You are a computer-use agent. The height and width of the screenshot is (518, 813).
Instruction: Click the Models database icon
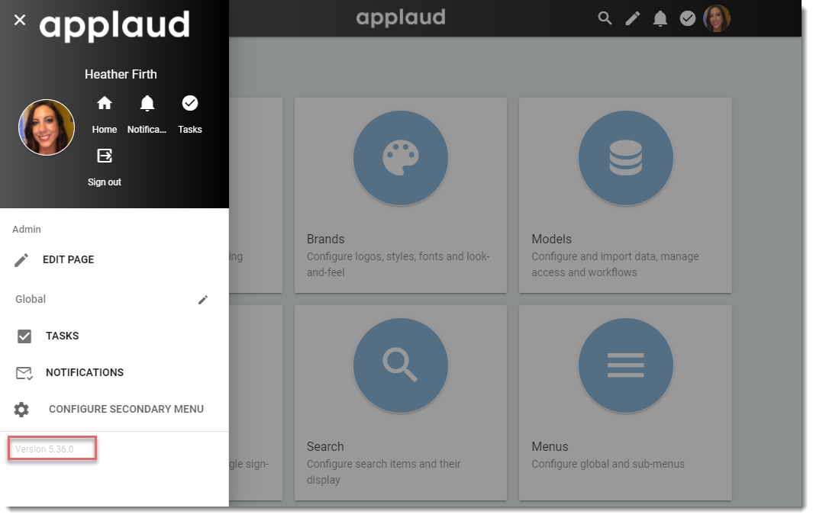pyautogui.click(x=626, y=158)
